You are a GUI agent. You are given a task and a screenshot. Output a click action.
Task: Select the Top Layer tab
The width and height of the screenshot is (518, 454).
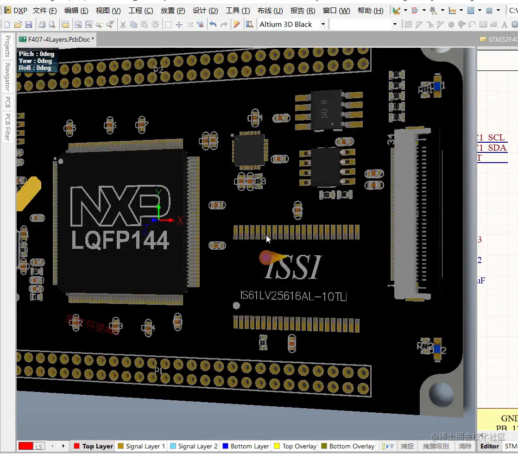coord(93,446)
